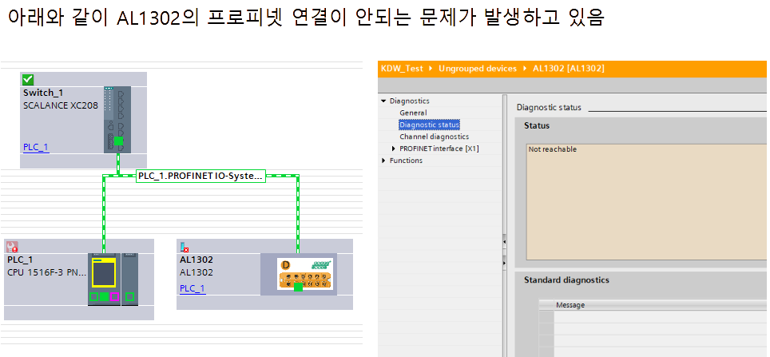Select the leftmost hollow green port on PLC_1
The image size is (770, 357).
pos(93,296)
